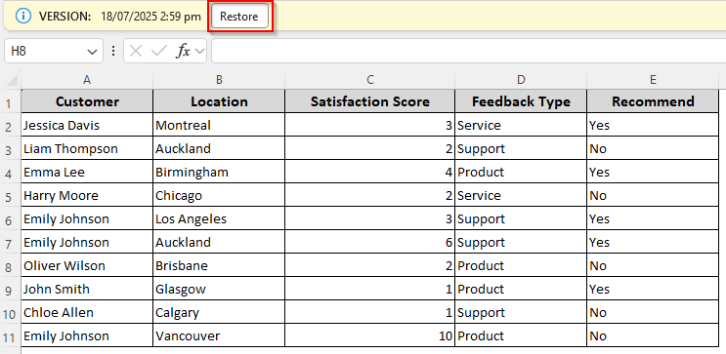The height and width of the screenshot is (354, 726).
Task: Click the score cell showing 6
Action: click(x=370, y=242)
